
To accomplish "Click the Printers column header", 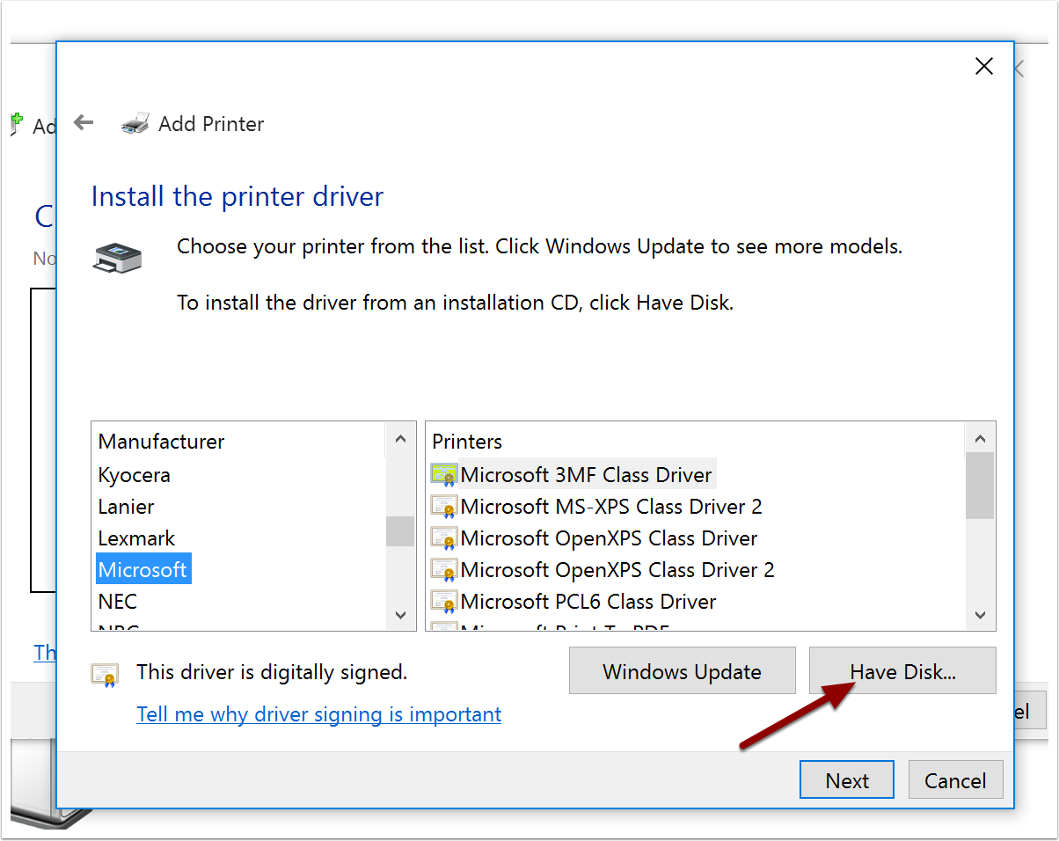I will click(467, 442).
